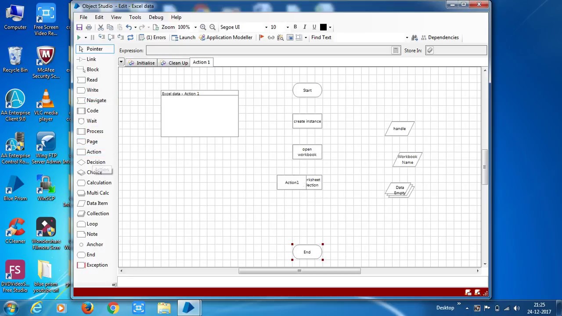
Task: Open Google Chrome from the taskbar
Action: [113, 308]
